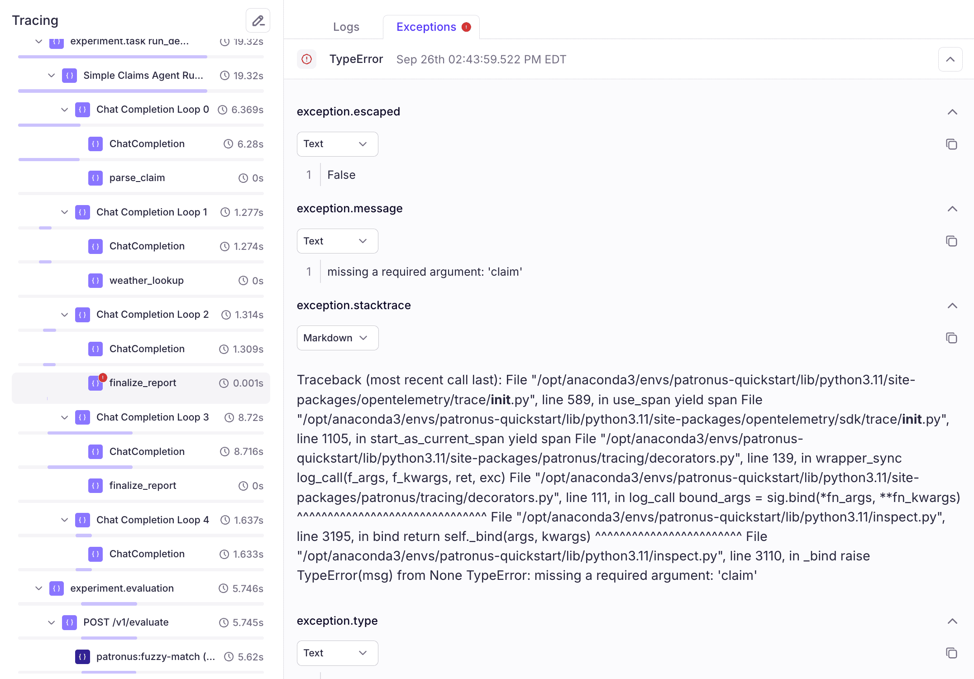
Task: Click the patronus:fuzzy-match span icon
Action: click(x=82, y=656)
